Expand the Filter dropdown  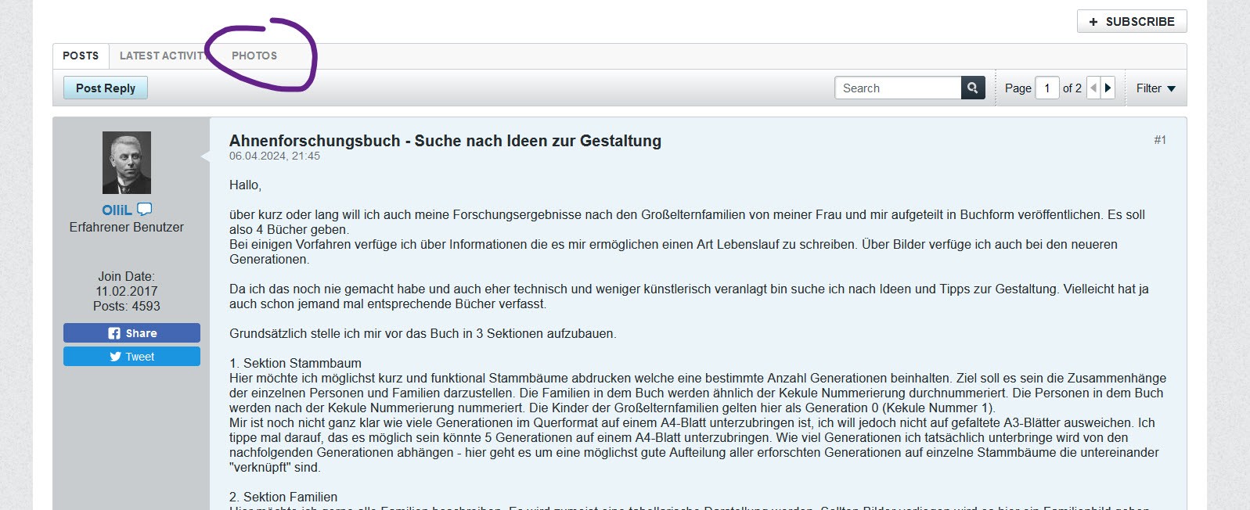click(x=1155, y=88)
